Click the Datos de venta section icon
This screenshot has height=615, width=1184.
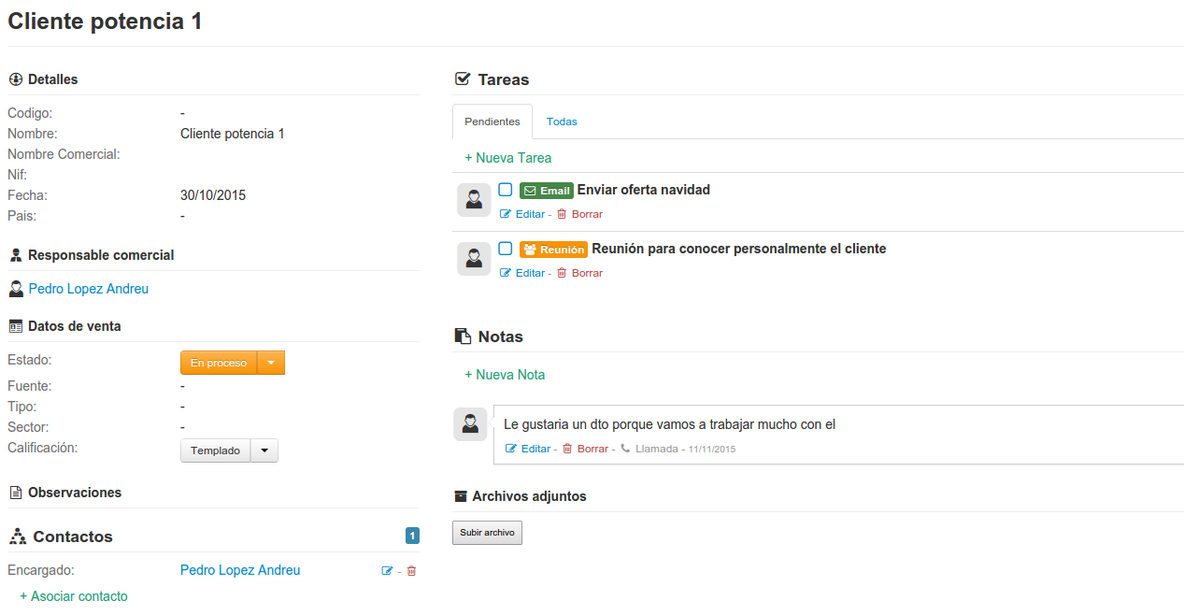tap(15, 326)
